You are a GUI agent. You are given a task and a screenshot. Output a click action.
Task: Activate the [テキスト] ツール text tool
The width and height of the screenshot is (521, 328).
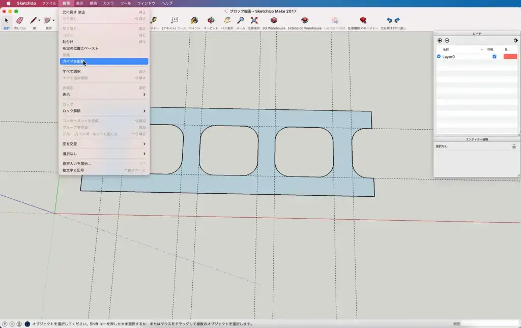[x=175, y=20]
